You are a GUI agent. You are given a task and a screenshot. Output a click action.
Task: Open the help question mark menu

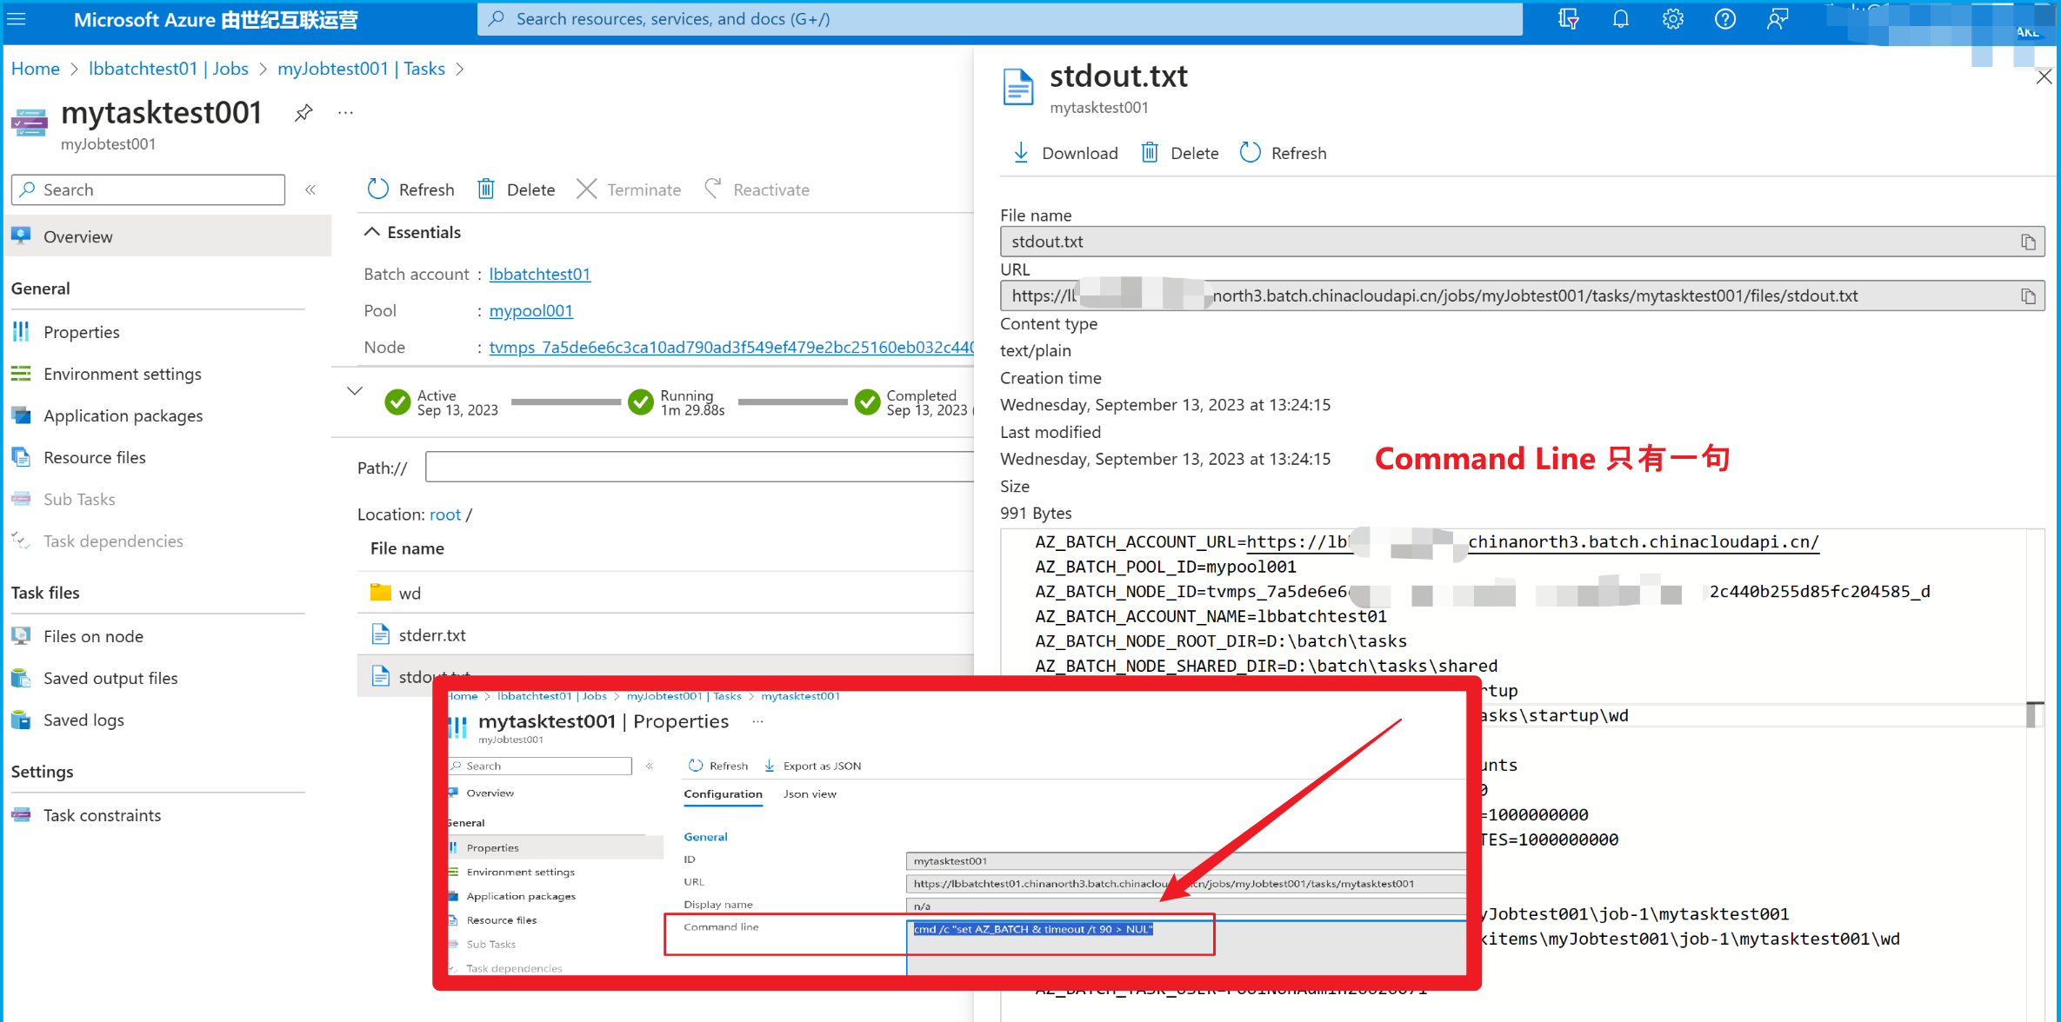tap(1724, 19)
